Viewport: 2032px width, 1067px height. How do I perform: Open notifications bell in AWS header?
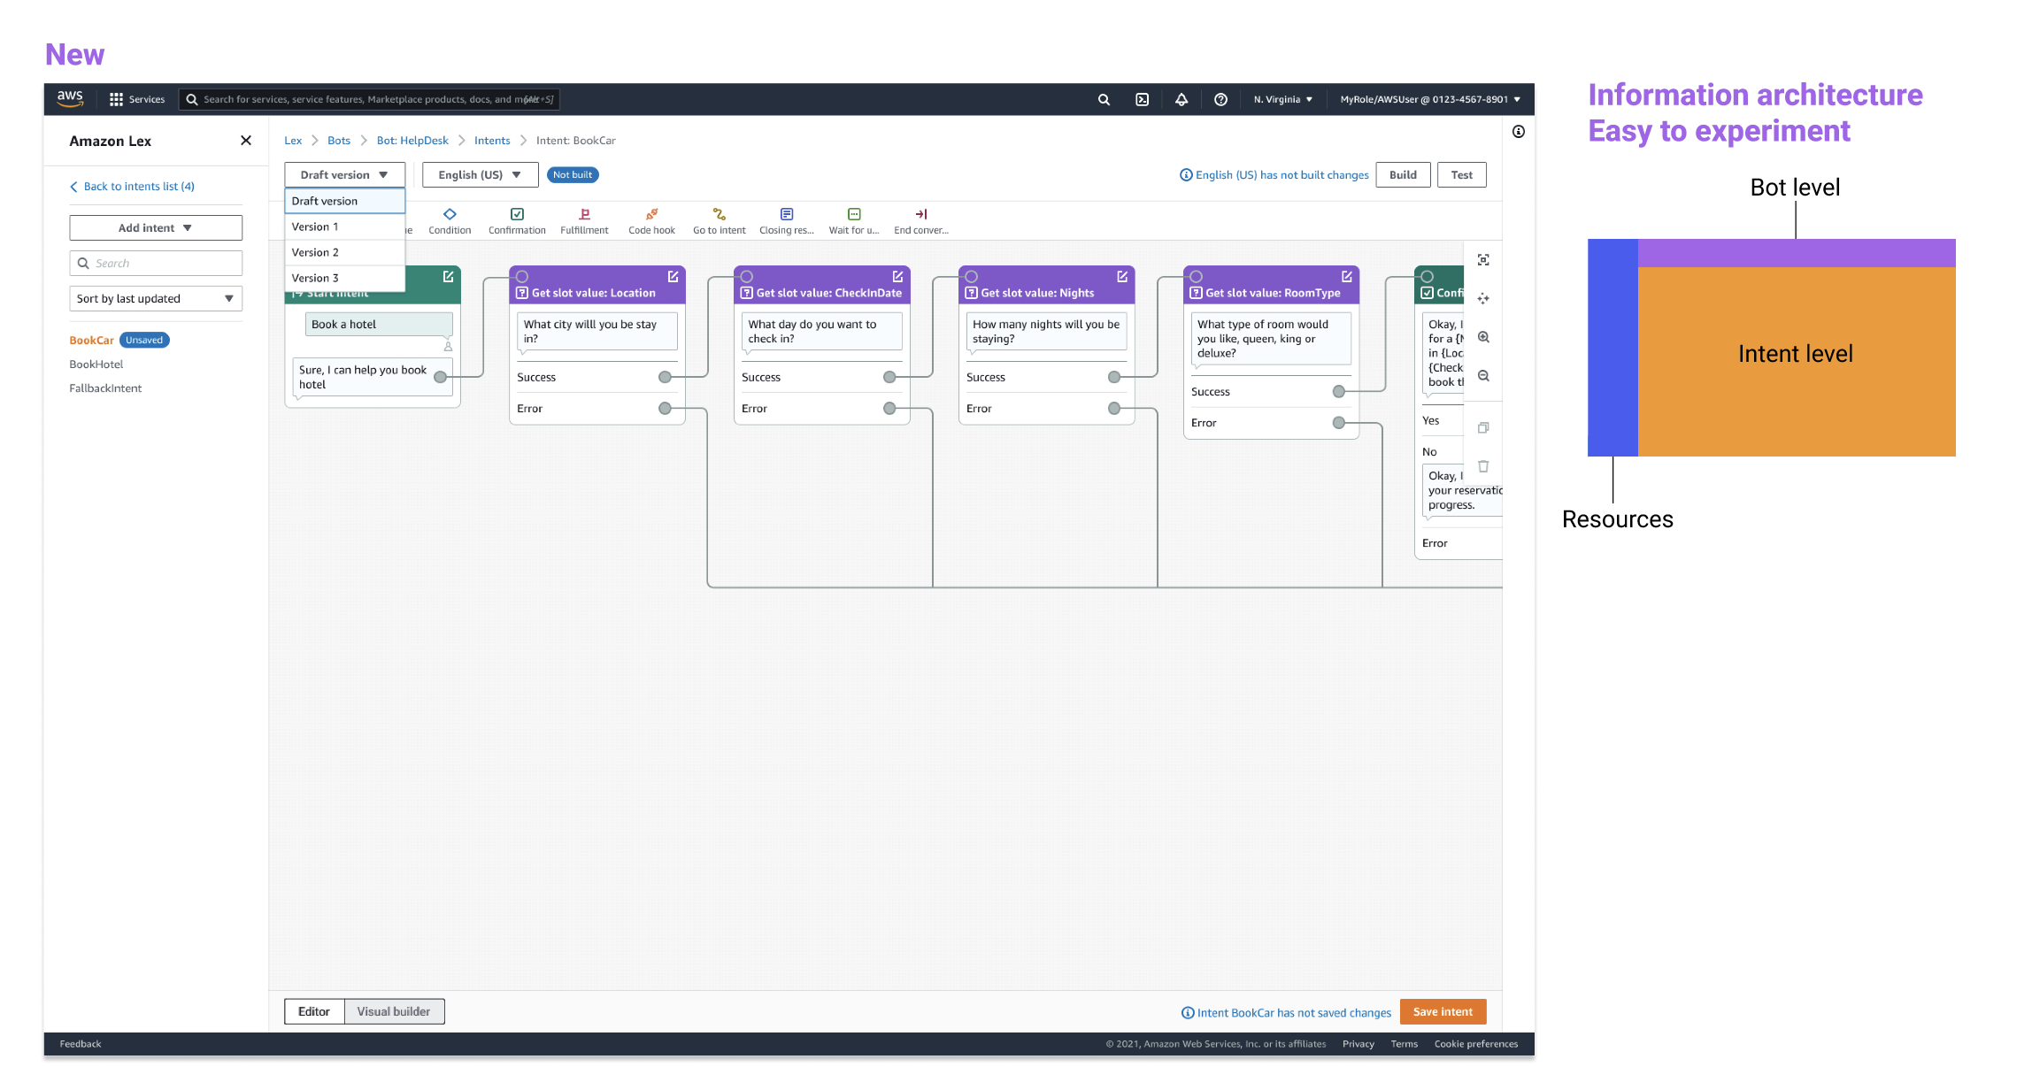coord(1181,99)
